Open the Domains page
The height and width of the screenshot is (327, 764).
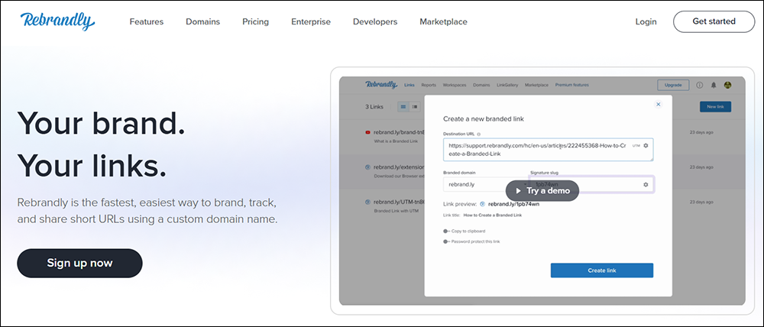coord(202,22)
